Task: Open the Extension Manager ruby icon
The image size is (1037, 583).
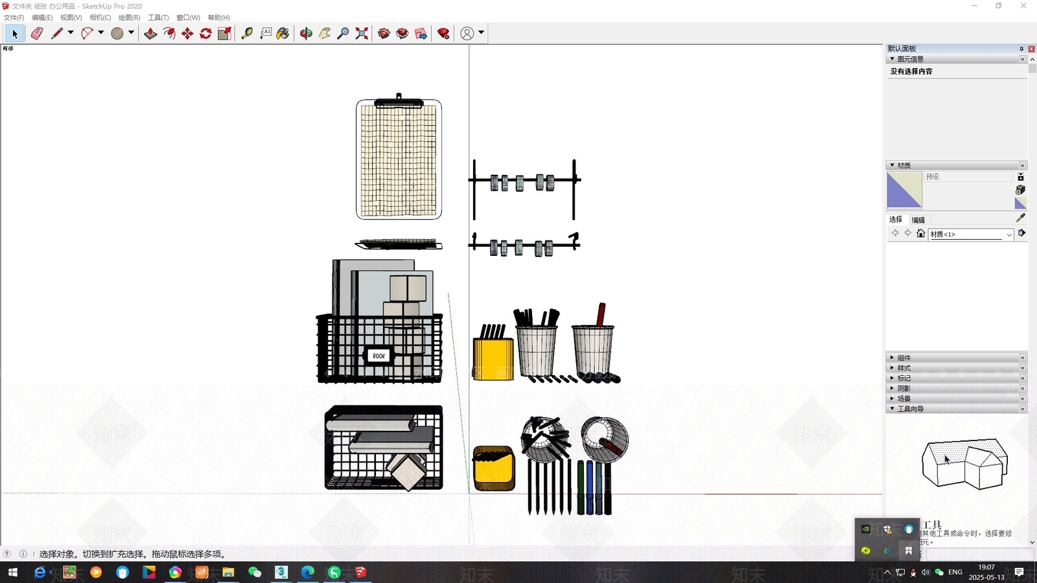Action: [443, 33]
